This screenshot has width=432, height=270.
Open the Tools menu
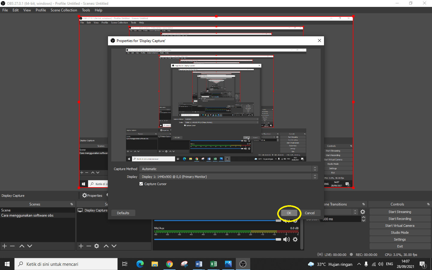pos(86,10)
